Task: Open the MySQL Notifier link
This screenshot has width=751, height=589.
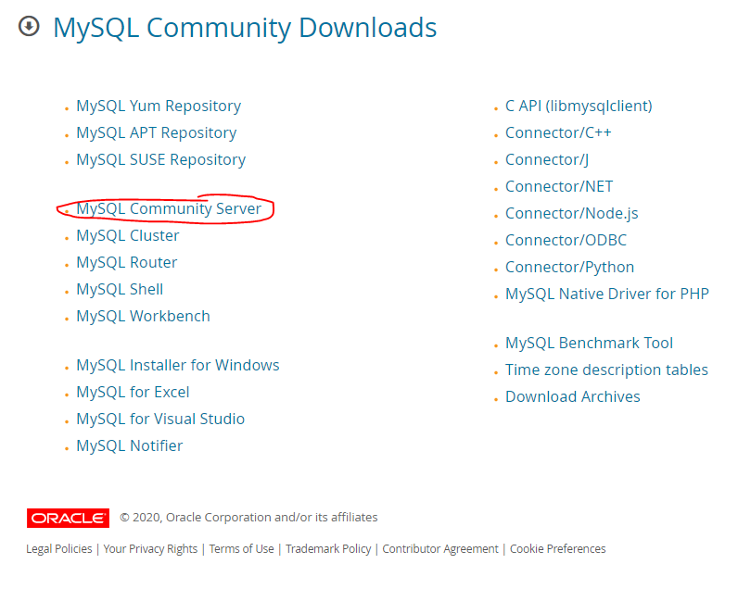Action: (129, 445)
